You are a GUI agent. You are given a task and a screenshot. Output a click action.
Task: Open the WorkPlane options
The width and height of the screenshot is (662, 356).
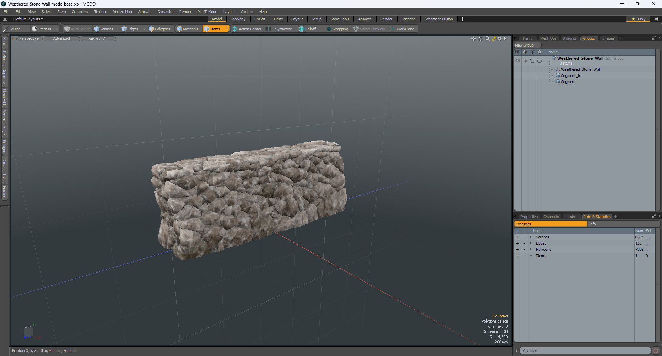(402, 29)
